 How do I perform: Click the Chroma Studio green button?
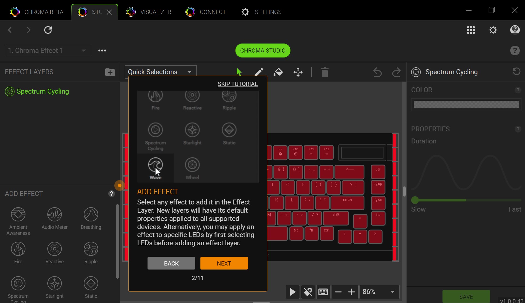[x=263, y=50]
